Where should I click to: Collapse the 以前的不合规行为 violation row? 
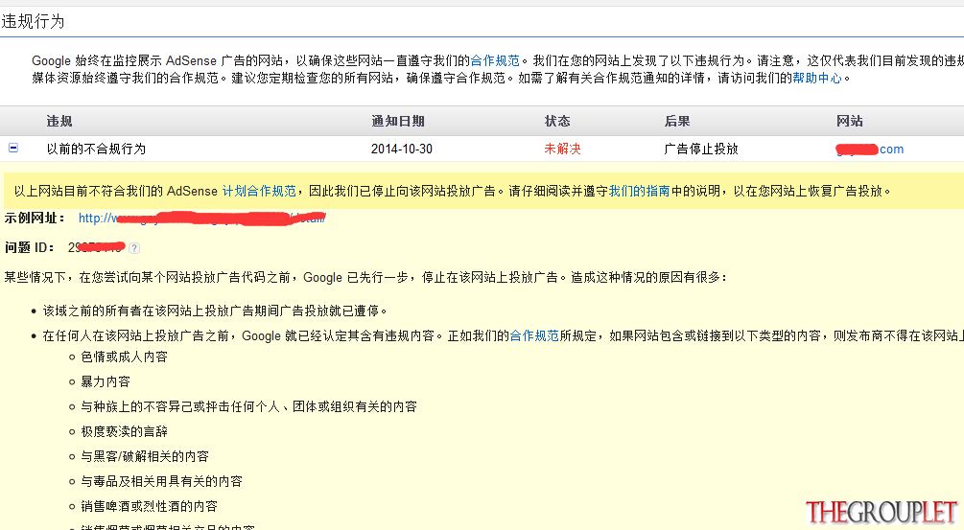click(x=12, y=148)
